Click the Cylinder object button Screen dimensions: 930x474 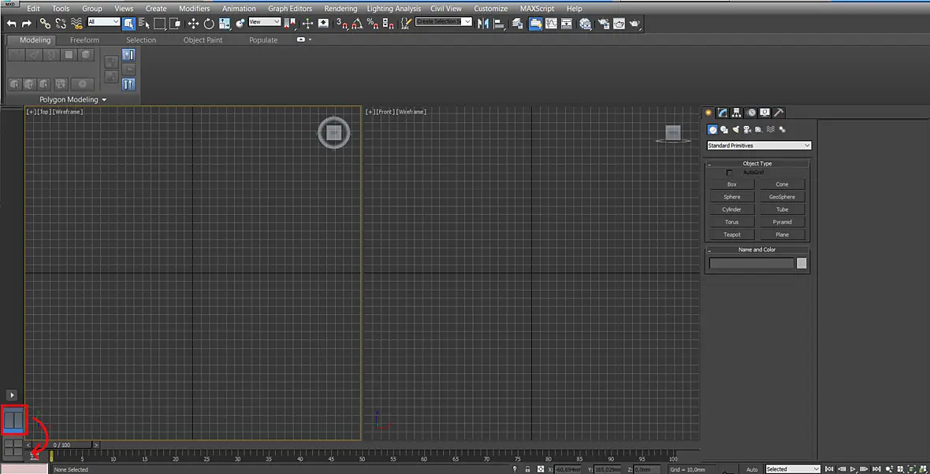pos(732,209)
